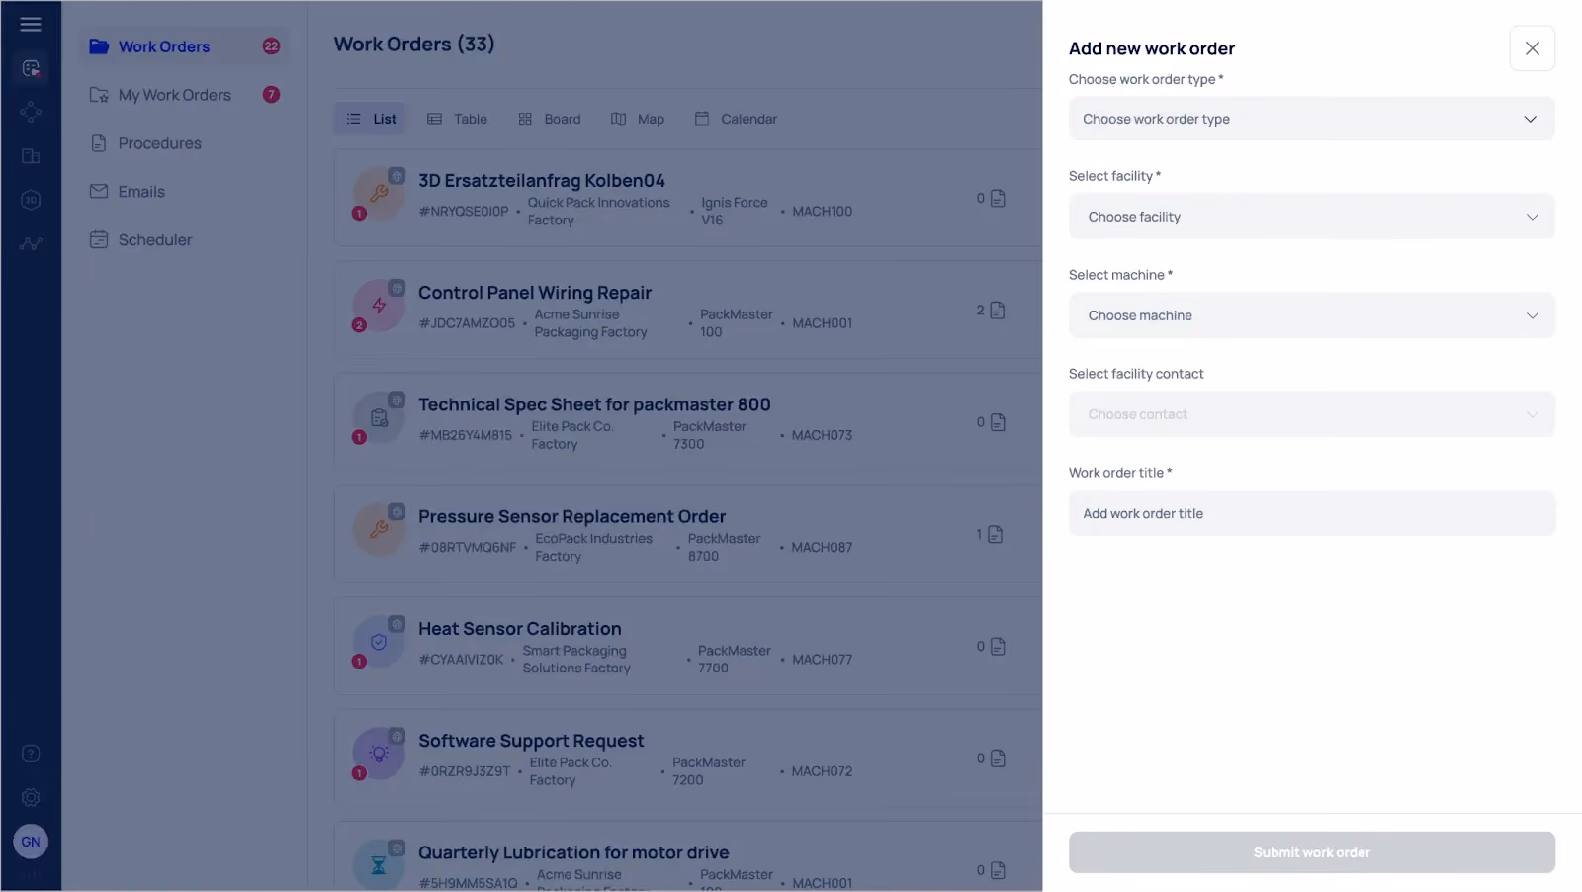The height and width of the screenshot is (892, 1582).
Task: Click wrench icon of Pressure Sensor Replacement Order
Action: pos(379,529)
